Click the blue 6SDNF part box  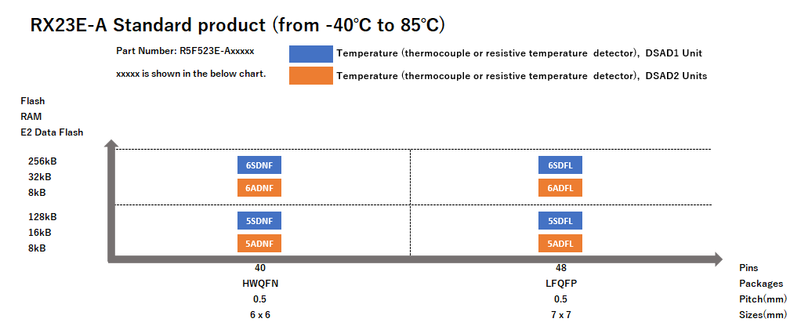pyautogui.click(x=259, y=165)
